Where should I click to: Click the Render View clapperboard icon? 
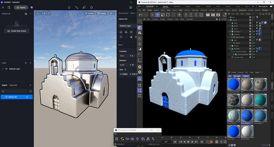pos(208,15)
